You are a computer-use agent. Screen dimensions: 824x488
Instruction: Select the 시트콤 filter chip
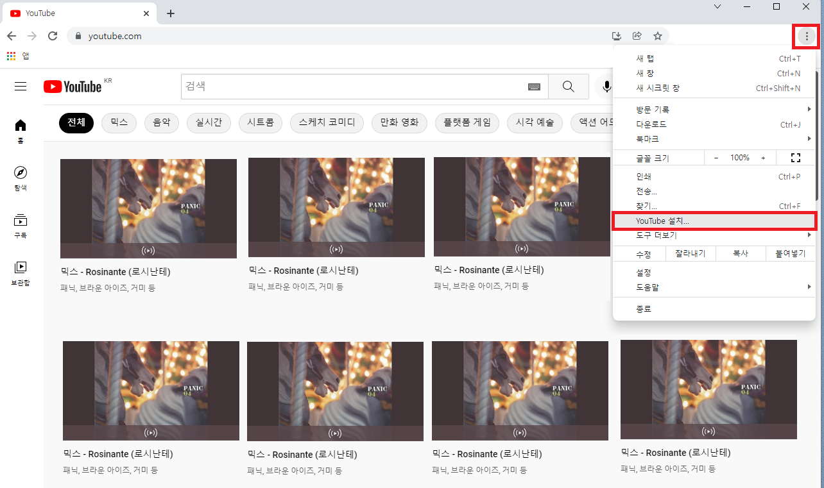tap(261, 122)
